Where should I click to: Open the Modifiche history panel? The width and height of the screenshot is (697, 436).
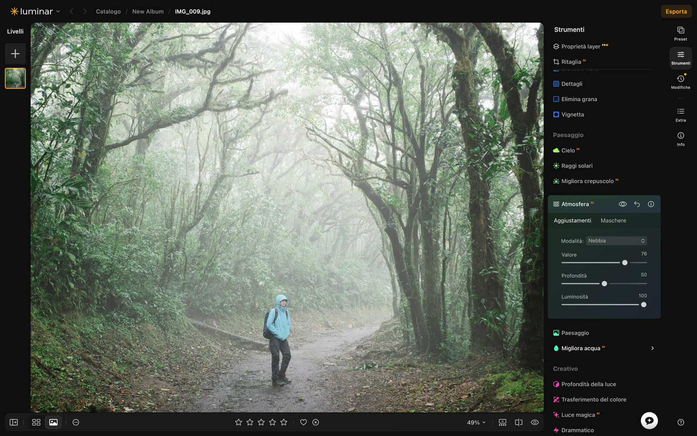pos(680,82)
